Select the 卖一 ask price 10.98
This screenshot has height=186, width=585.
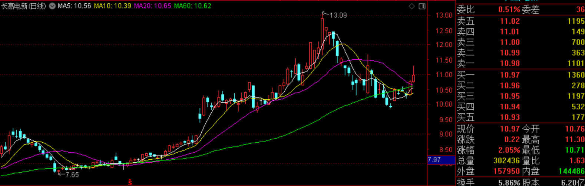pyautogui.click(x=510, y=63)
